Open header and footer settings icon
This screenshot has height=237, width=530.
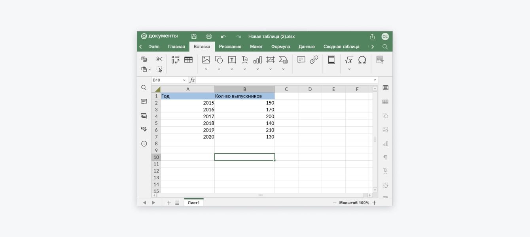tap(331, 60)
